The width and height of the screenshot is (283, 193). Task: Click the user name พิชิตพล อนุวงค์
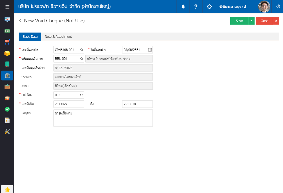pos(233,7)
